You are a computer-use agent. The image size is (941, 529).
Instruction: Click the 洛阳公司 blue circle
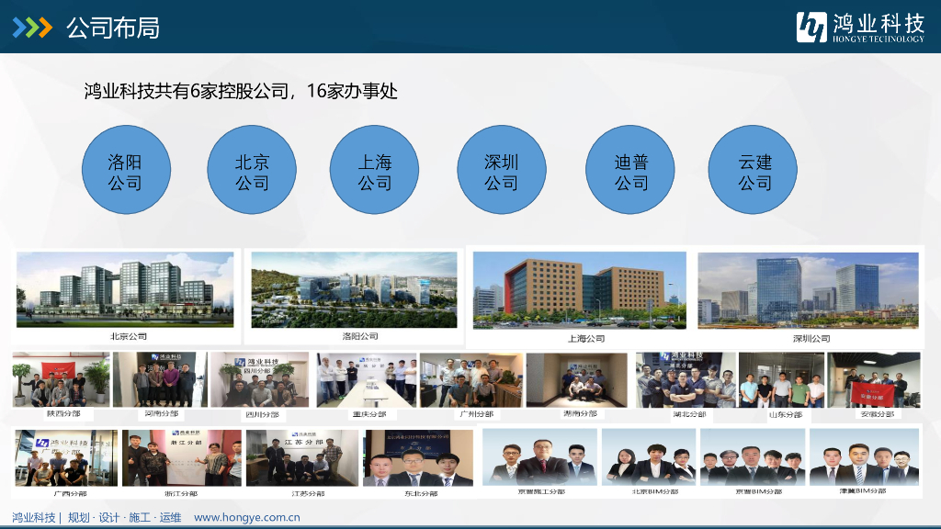pos(126,170)
